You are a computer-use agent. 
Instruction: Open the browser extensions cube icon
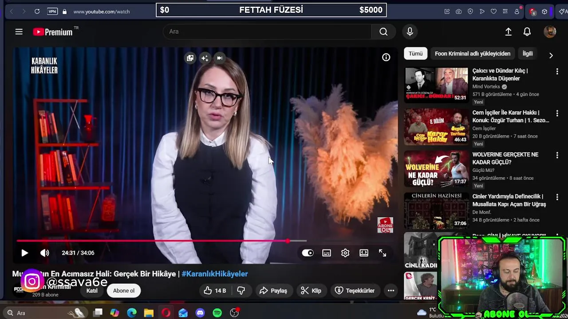pos(544,12)
